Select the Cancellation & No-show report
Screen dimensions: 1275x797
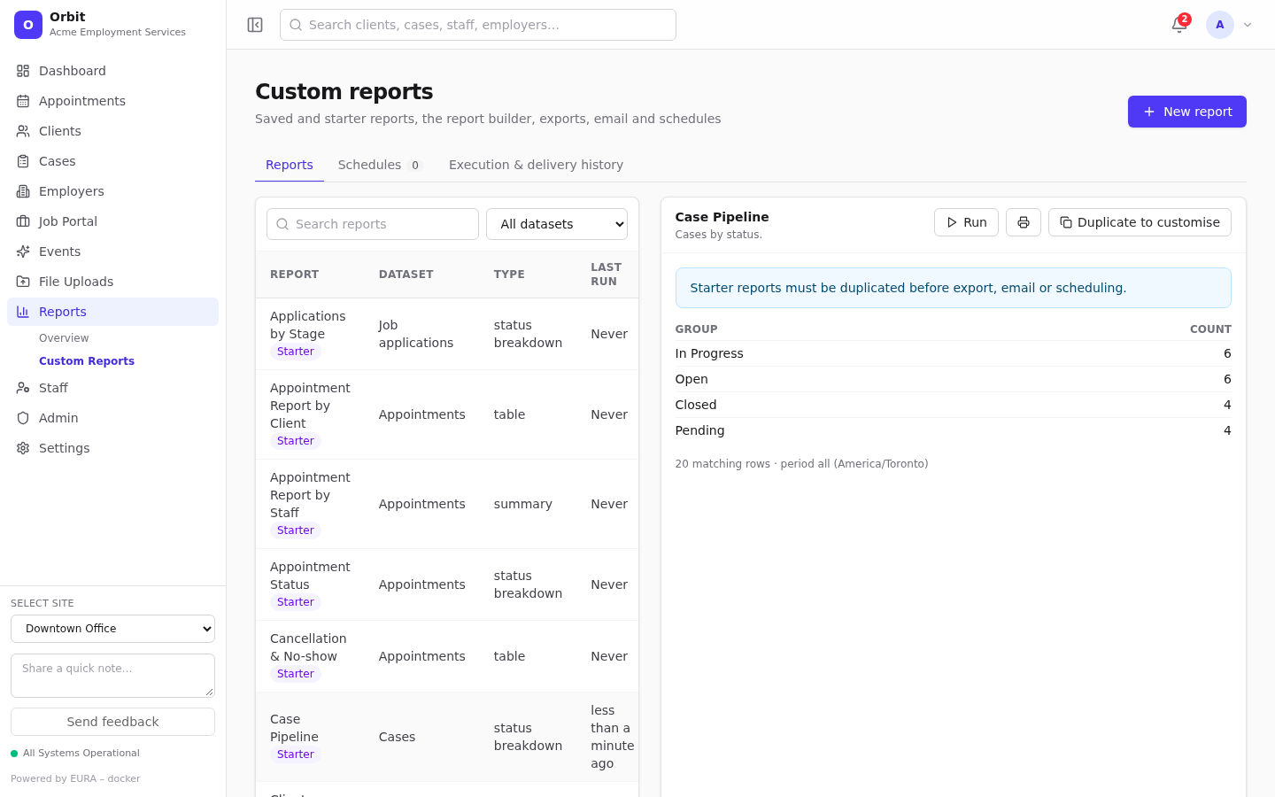click(x=447, y=656)
